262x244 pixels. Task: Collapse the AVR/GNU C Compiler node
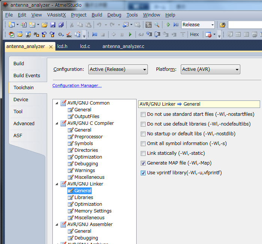57,124
